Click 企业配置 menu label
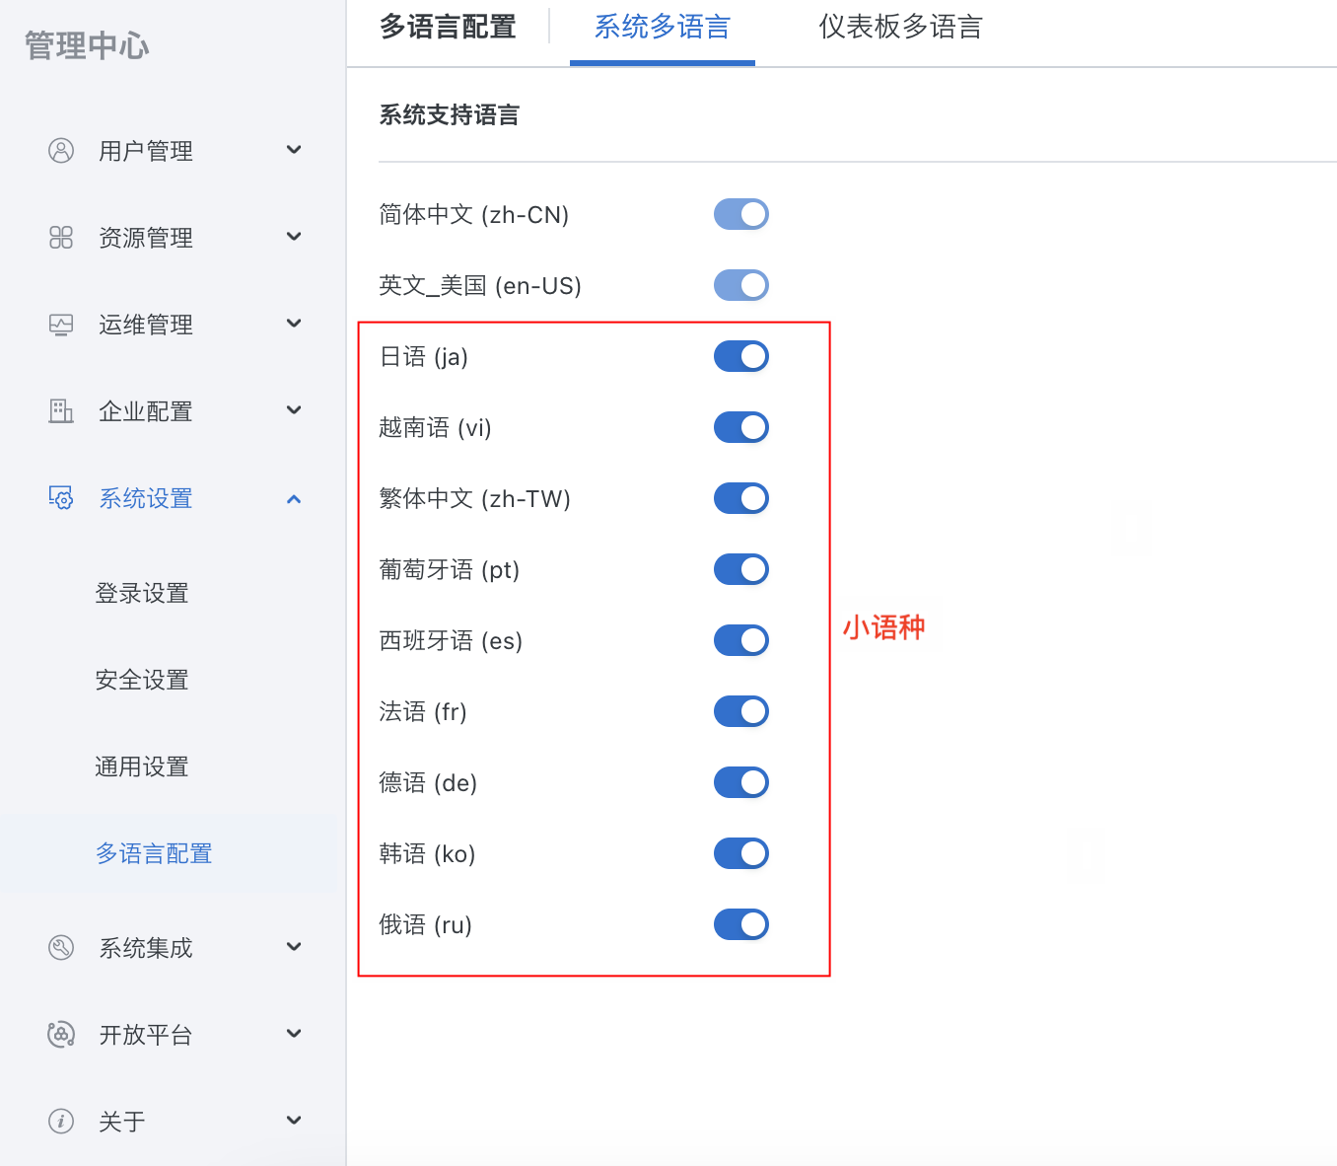Viewport: 1337px width, 1166px height. point(146,411)
